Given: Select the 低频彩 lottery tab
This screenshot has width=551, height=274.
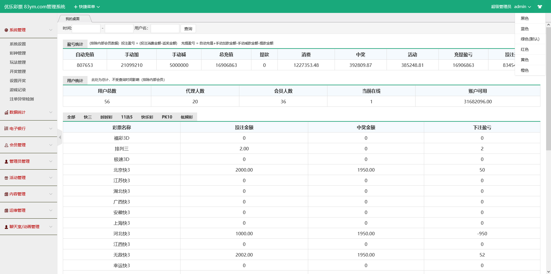Looking at the screenshot, I should [187, 117].
